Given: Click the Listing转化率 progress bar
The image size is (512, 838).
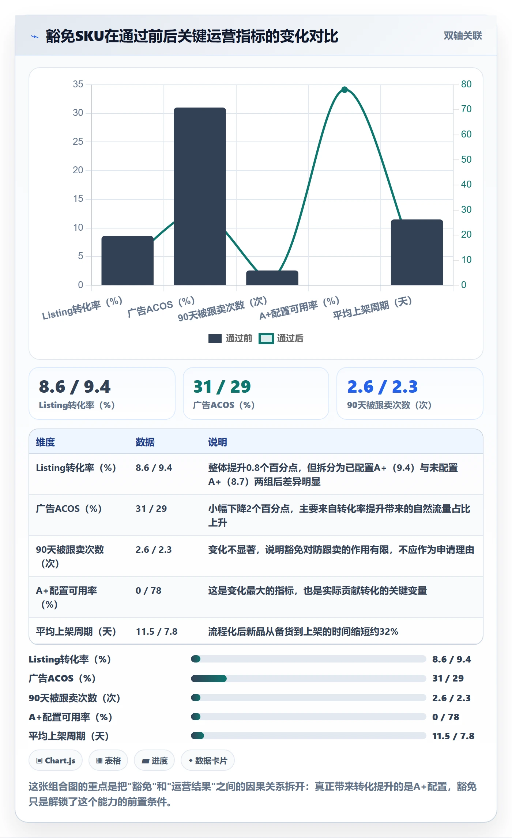Looking at the screenshot, I should pos(308,659).
